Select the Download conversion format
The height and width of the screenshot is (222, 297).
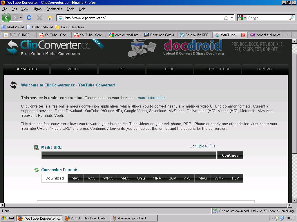point(55,178)
